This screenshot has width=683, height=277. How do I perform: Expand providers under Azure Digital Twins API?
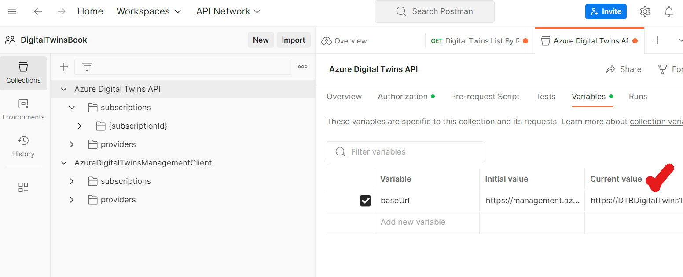pyautogui.click(x=72, y=144)
